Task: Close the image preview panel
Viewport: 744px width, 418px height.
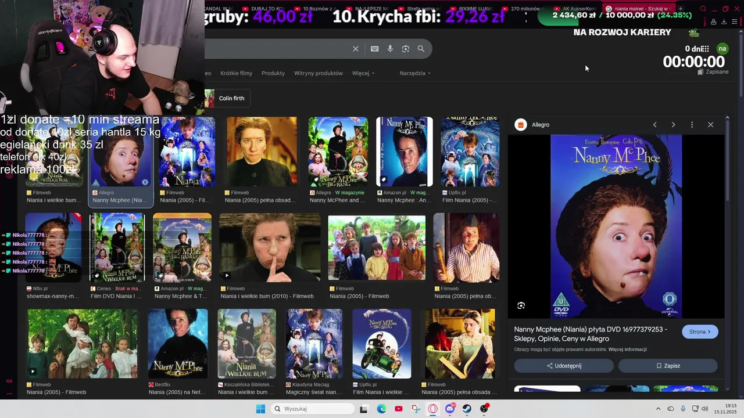Action: click(x=710, y=125)
